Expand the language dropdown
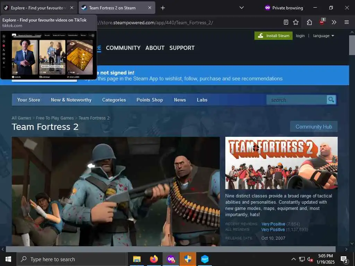Viewport: 355px width, 266px height. point(323,36)
